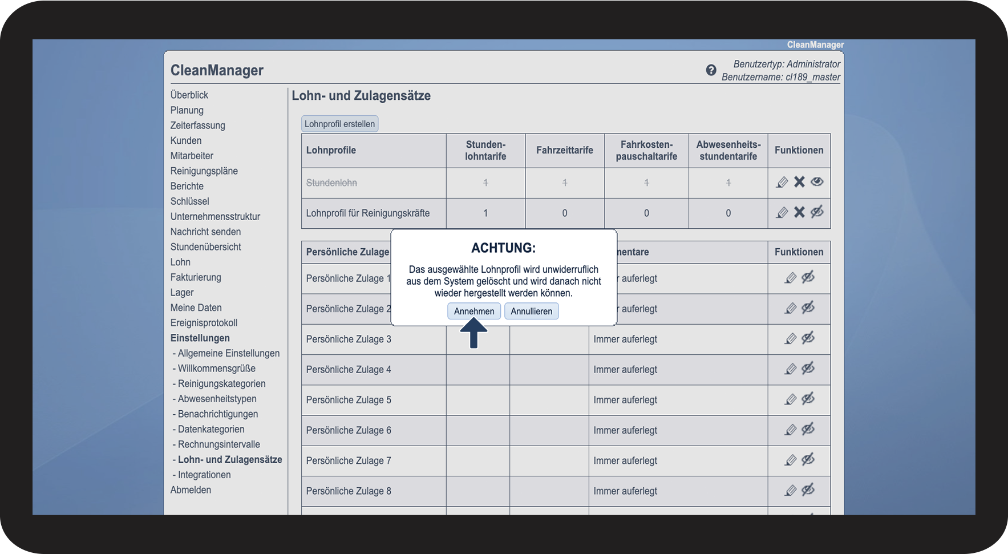
Task: Edit Persönliche Zulage 7 with pencil icon
Action: tap(790, 460)
